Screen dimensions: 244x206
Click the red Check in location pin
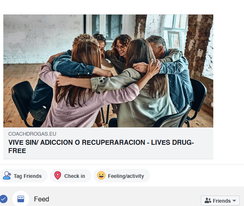point(58,175)
